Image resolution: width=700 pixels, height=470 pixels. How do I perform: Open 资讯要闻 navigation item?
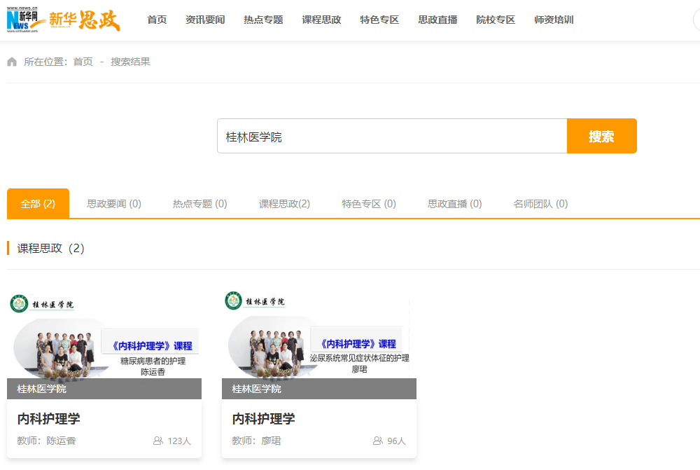(205, 20)
